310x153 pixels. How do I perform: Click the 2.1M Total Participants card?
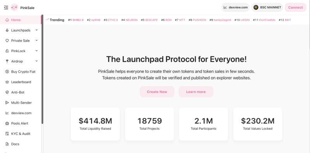click(204, 124)
